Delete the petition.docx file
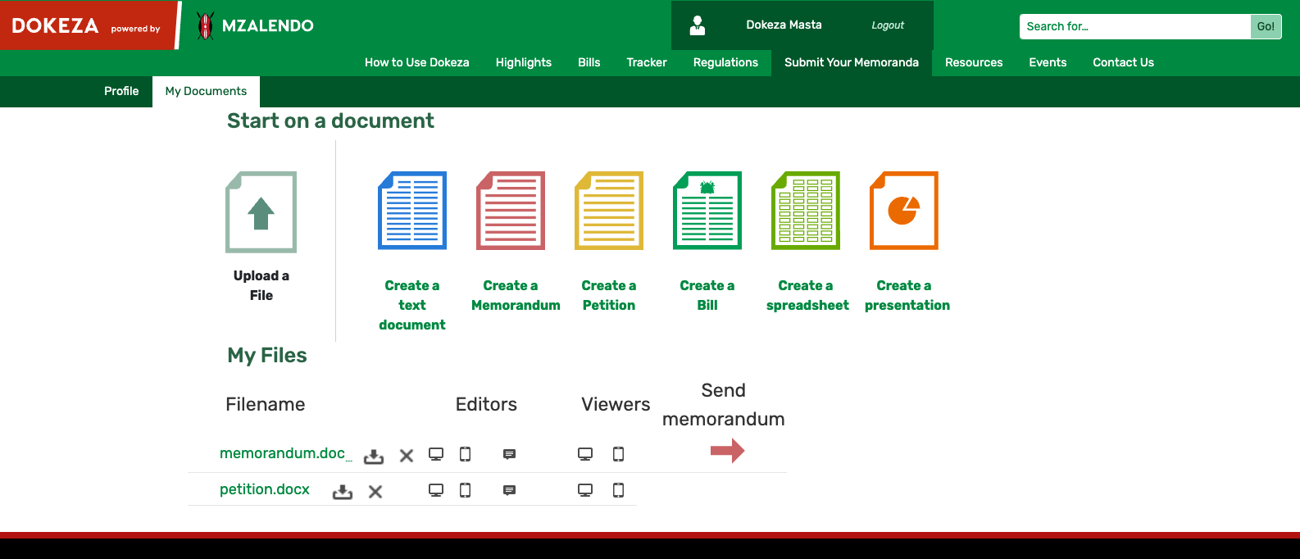The height and width of the screenshot is (559, 1300). click(x=375, y=492)
